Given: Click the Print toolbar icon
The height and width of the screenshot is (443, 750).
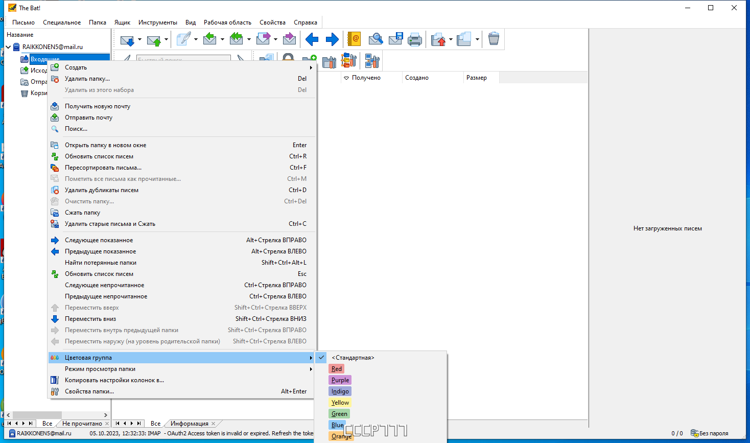Looking at the screenshot, I should click(x=415, y=39).
